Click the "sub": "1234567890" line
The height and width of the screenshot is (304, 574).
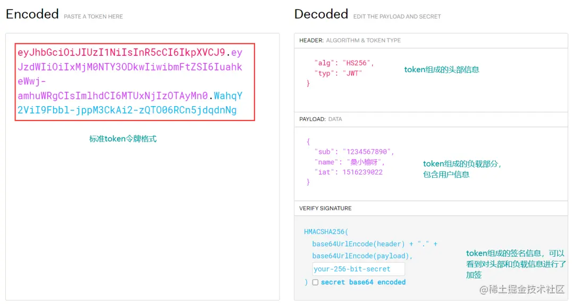pyautogui.click(x=354, y=152)
